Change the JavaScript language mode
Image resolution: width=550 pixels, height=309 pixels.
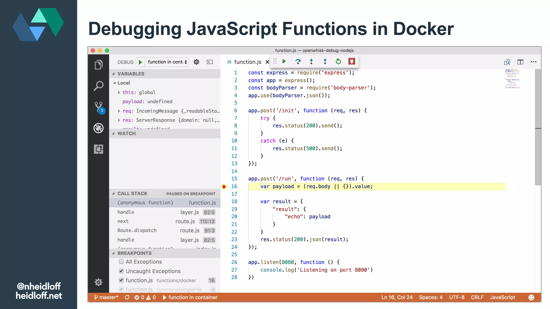(x=502, y=297)
